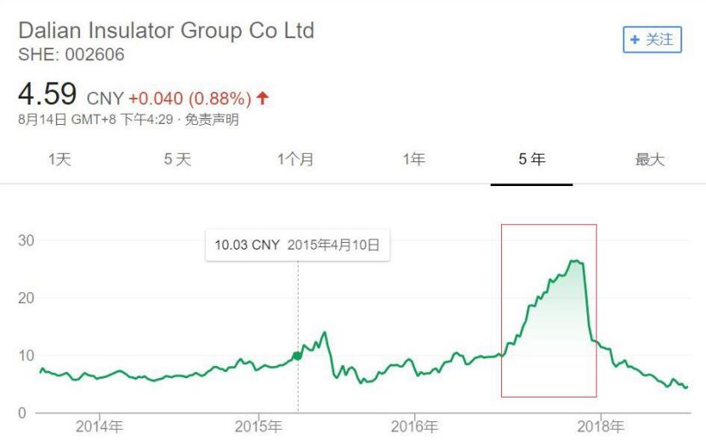Click the green data point marker on chart

(x=298, y=355)
